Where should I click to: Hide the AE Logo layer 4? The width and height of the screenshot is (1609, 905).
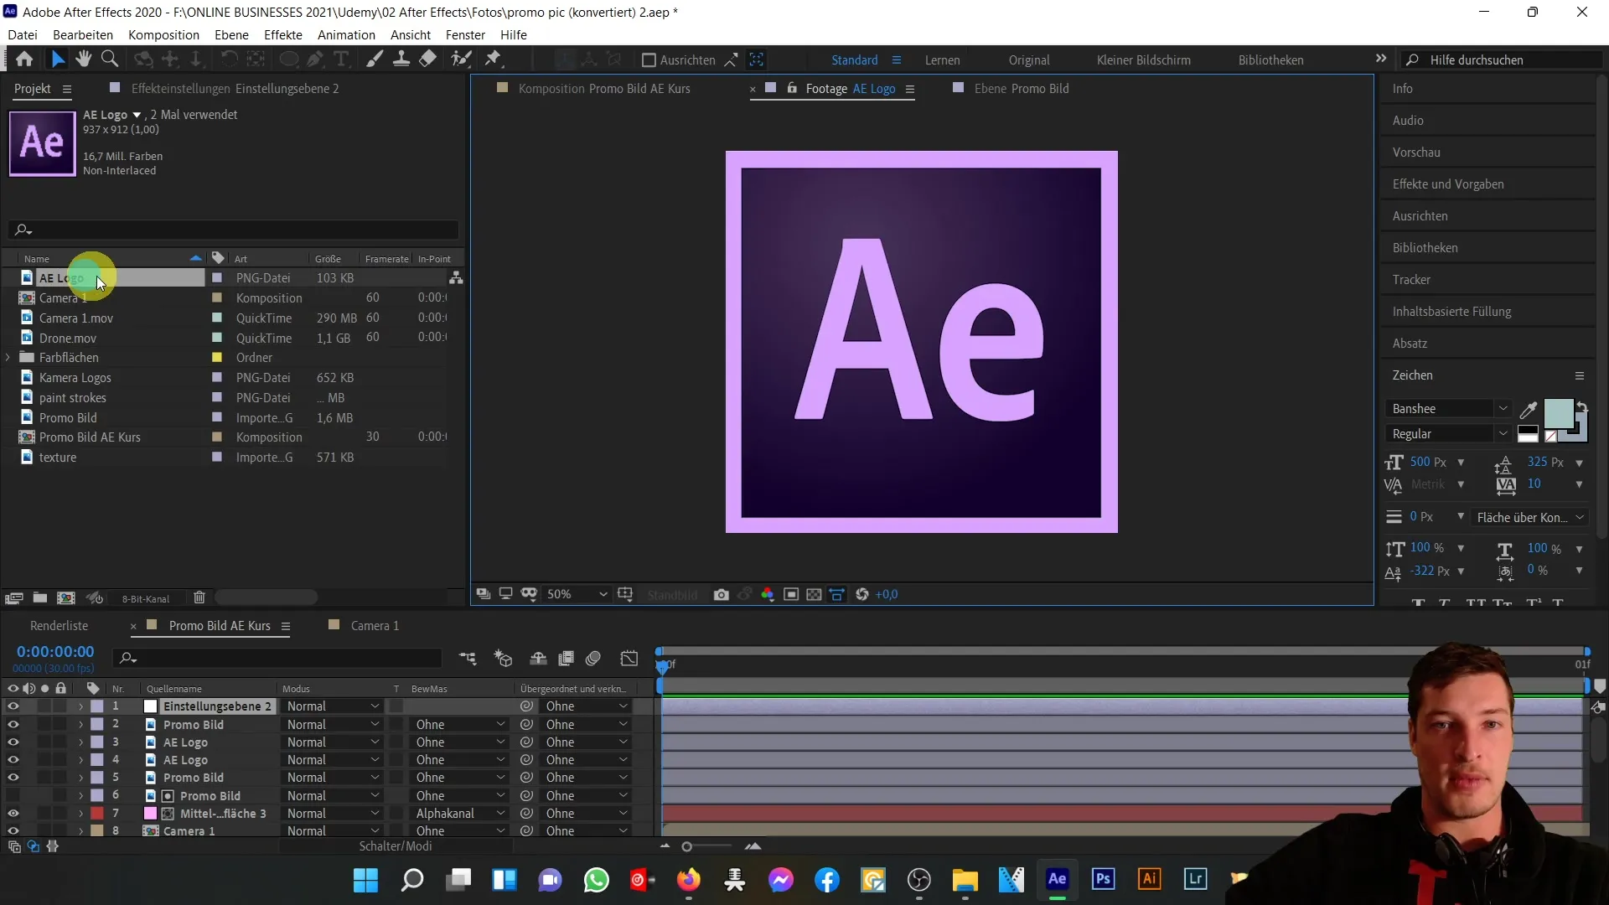click(x=13, y=759)
